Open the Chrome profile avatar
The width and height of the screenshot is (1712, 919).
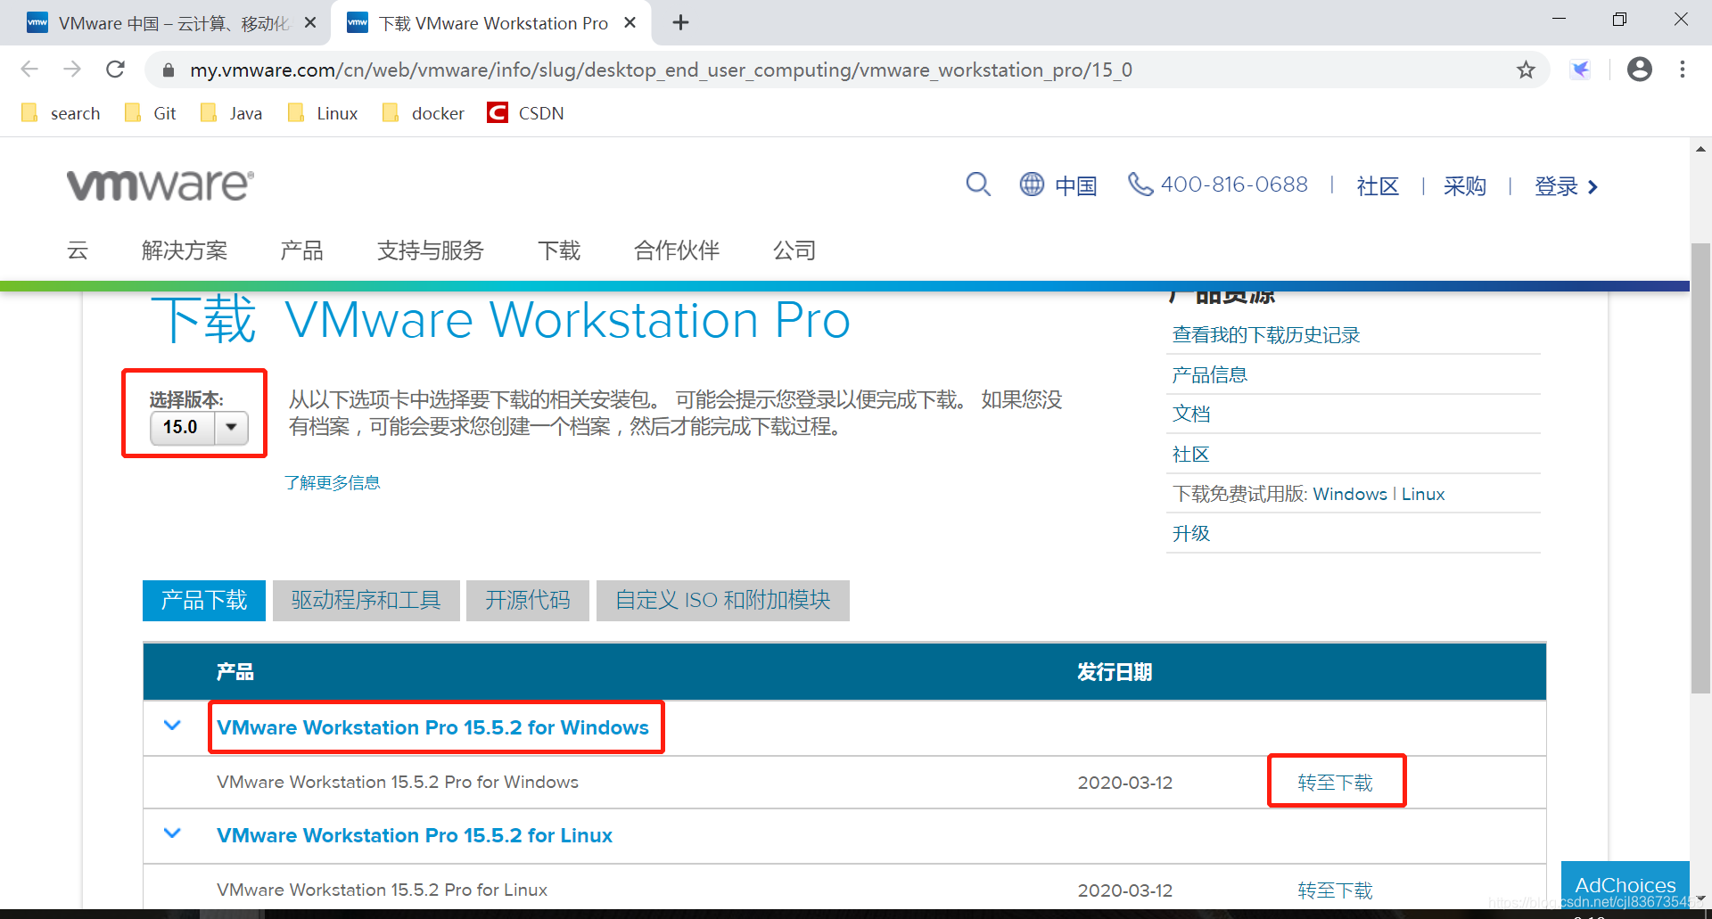coord(1639,70)
